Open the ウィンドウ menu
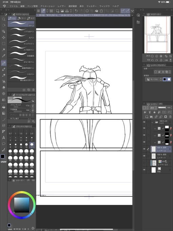173x231 pixels. coord(104,6)
